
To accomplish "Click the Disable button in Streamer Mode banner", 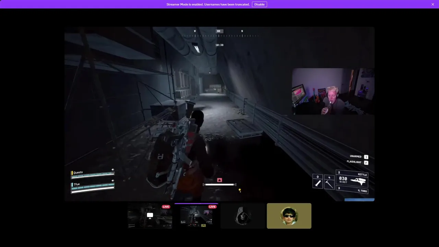I will coord(259,4).
